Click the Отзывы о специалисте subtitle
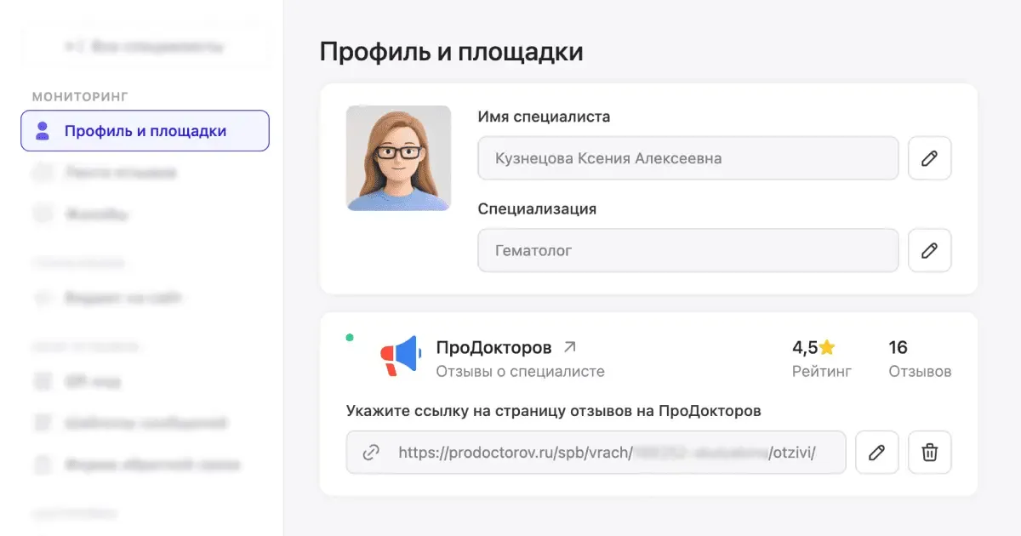 pos(521,372)
